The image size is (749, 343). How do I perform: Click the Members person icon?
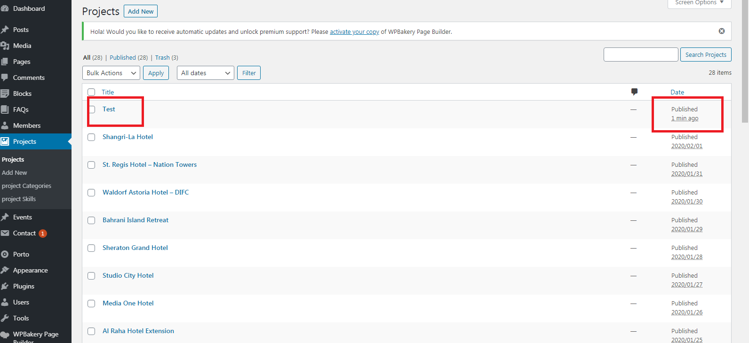pyautogui.click(x=5, y=125)
